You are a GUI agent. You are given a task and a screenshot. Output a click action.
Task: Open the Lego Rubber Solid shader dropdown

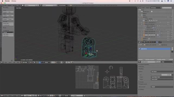click(162, 77)
